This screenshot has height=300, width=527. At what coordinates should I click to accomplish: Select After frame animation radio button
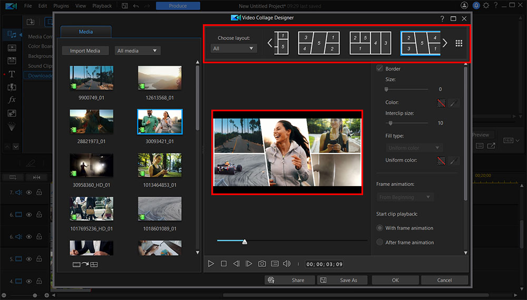pyautogui.click(x=379, y=243)
